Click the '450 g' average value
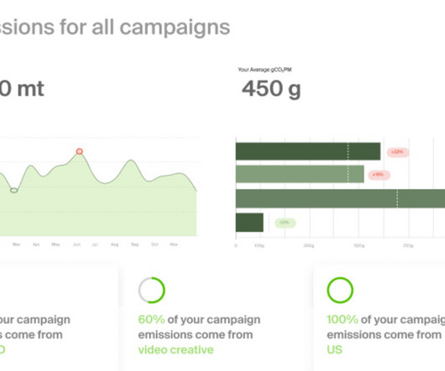Viewport: 445px width, 371px height. [x=271, y=89]
